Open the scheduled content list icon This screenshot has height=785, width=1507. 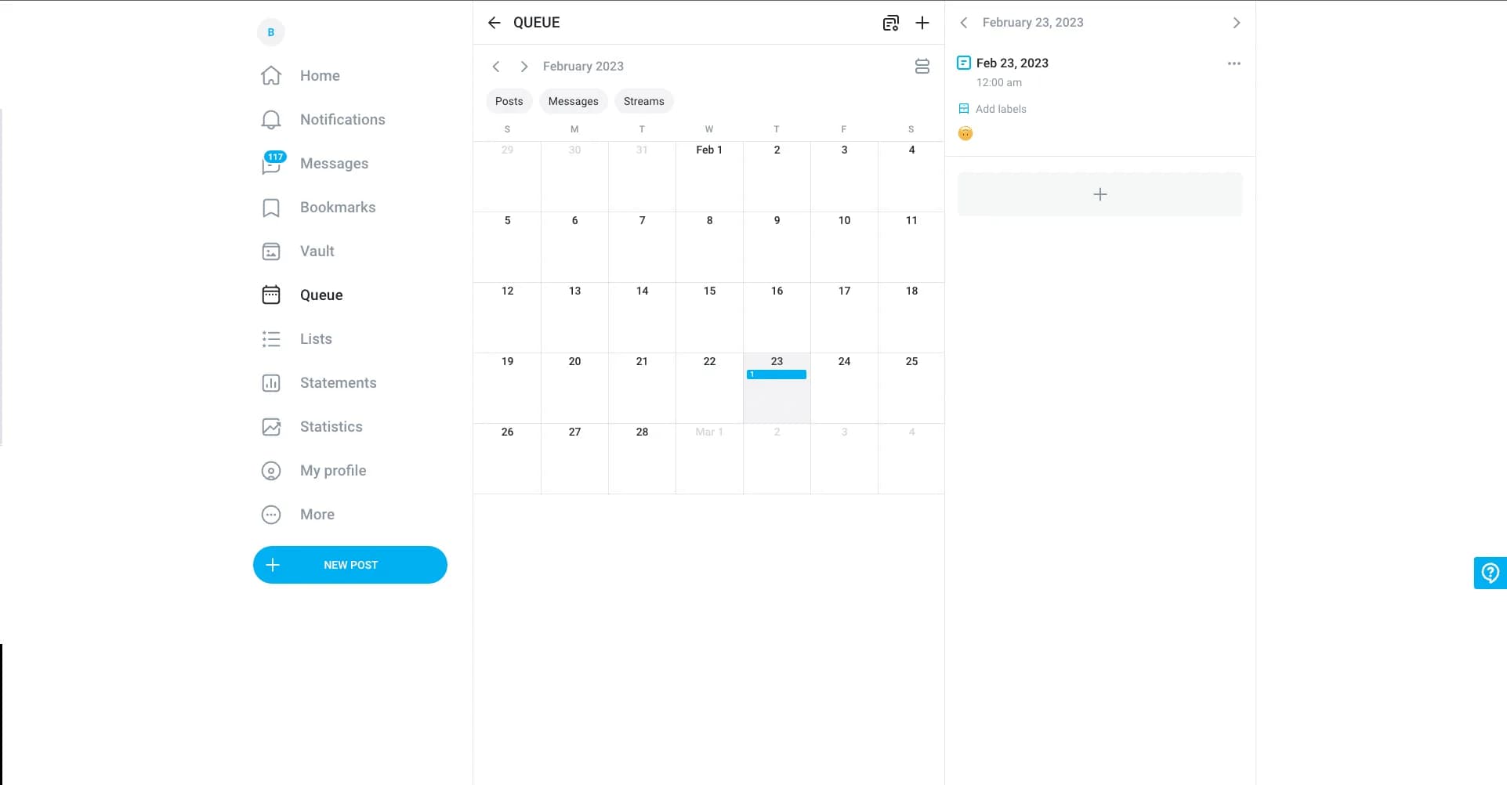[x=890, y=23]
